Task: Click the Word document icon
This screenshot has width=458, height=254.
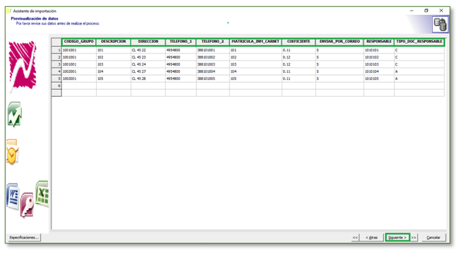Action: [x=13, y=196]
